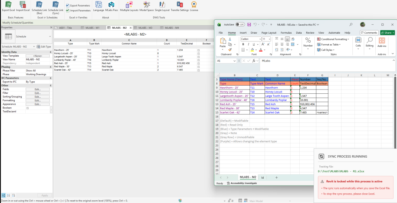
Task: Click the Insert Function fx icon
Action: 254,61
